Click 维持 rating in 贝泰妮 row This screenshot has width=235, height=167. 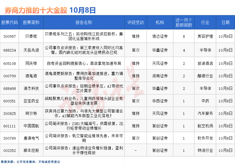(x=136, y=36)
